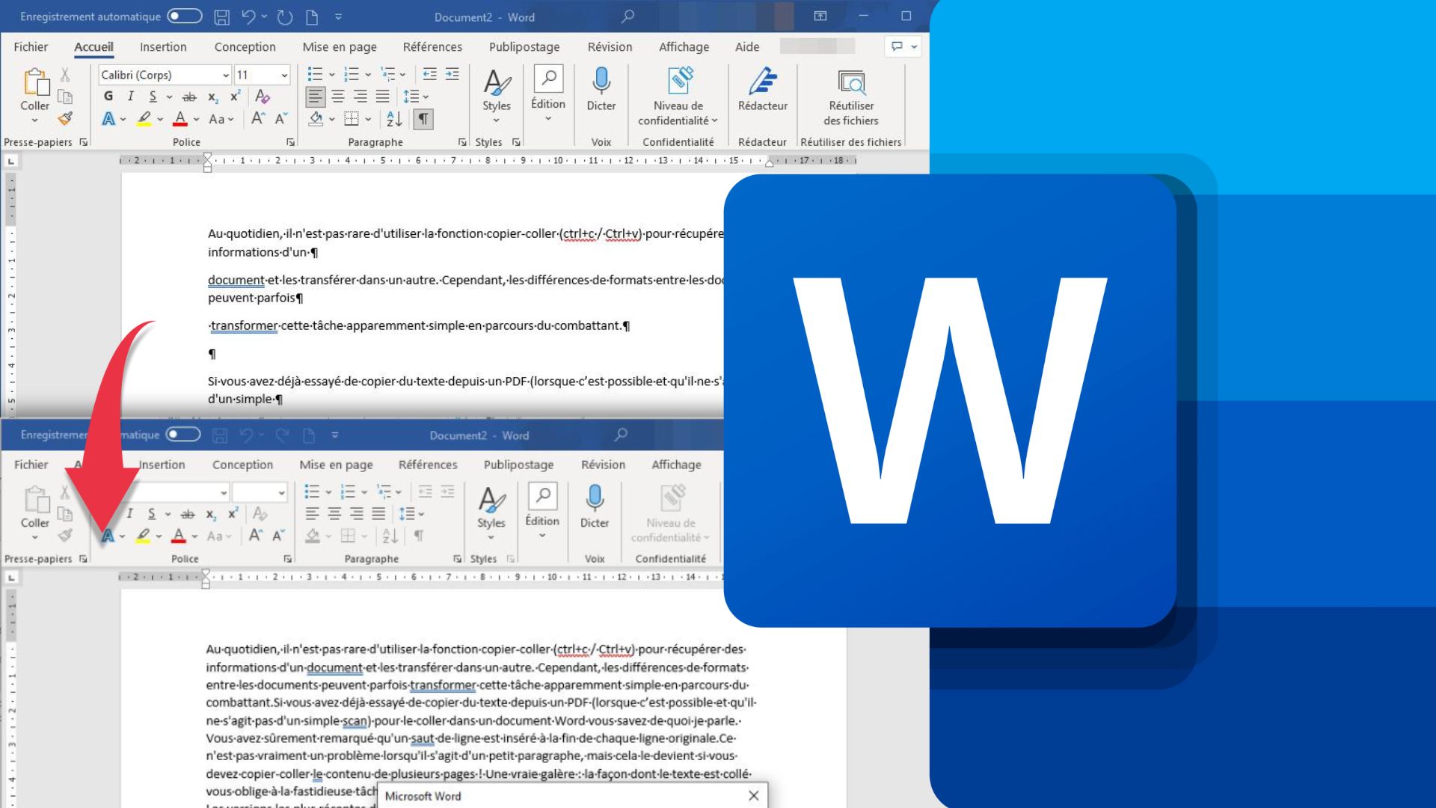Copy selection icon in top Presse-papiers group
Image resolution: width=1436 pixels, height=808 pixels.
pos(65,97)
